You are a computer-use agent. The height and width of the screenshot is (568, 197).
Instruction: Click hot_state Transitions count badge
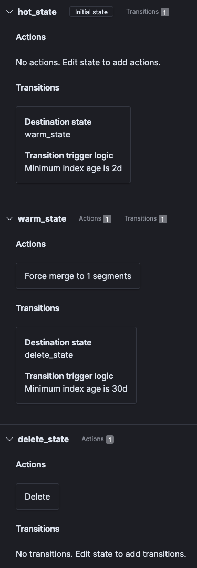[x=165, y=12]
